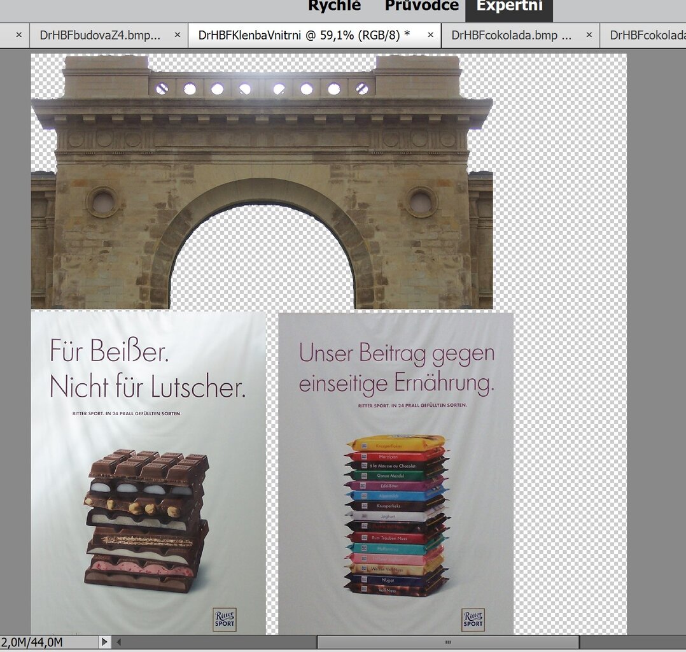Open the status bar info arrow menu
This screenshot has height=652, width=686.
(104, 642)
